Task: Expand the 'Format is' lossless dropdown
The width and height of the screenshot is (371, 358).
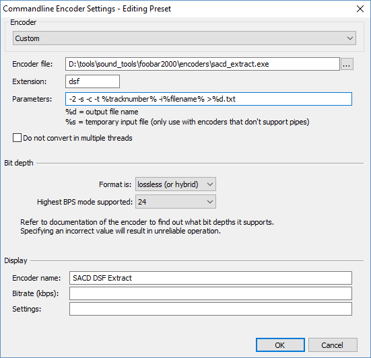Action: [176, 184]
